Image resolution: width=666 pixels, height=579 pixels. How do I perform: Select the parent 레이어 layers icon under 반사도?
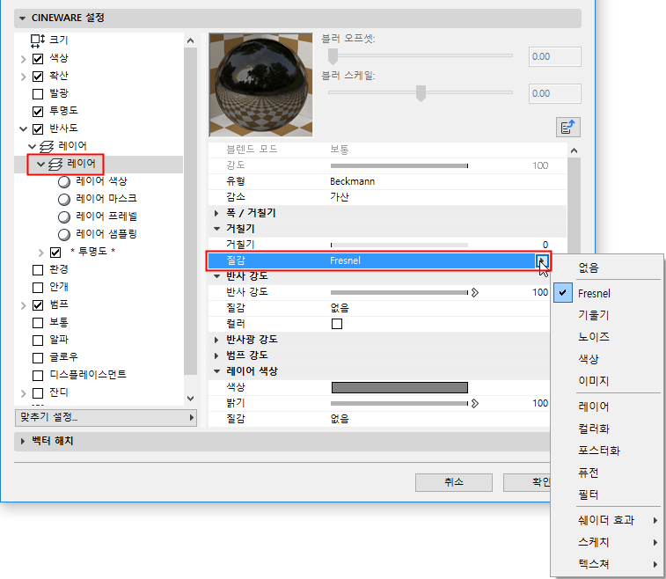click(47, 147)
